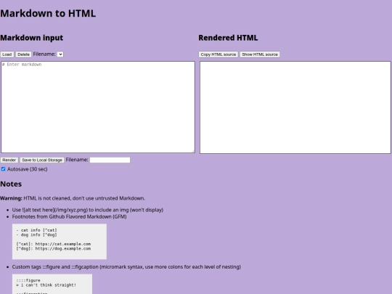Click the '::::figure' code line

tap(28, 280)
